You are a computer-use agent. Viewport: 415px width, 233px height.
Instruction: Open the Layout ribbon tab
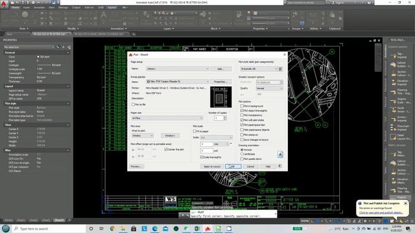112,7
